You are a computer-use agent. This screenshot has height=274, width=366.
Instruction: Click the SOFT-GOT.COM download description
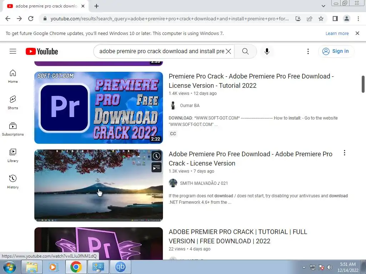pos(253,121)
